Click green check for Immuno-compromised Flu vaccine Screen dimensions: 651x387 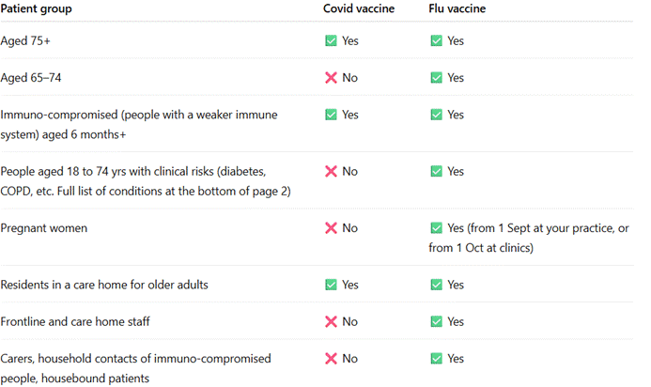[436, 115]
